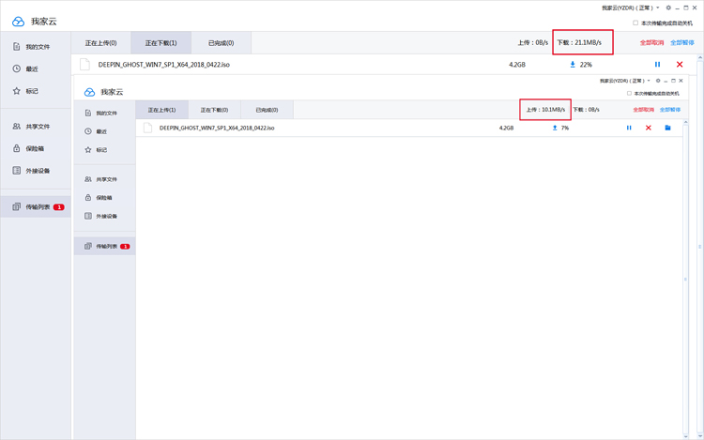The width and height of the screenshot is (704, 440).
Task: Switch to 已完成(0) tab in the front window
Action: (268, 110)
